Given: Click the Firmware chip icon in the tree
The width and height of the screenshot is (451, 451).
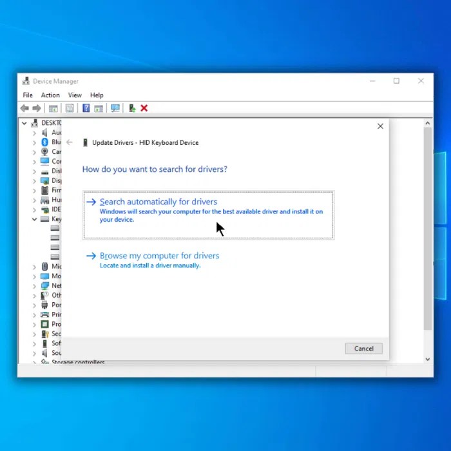Looking at the screenshot, I should (44, 190).
